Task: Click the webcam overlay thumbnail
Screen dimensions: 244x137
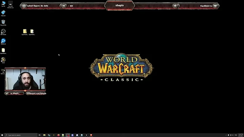Action: 25,79
